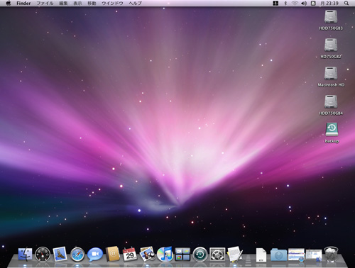The image size is (355, 268).
Task: Open Time Machine in the Dock
Action: (x=200, y=255)
